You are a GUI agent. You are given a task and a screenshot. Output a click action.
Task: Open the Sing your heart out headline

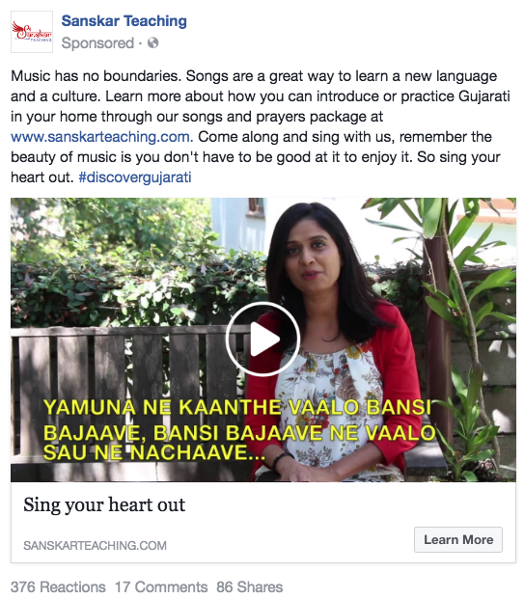pos(104,504)
